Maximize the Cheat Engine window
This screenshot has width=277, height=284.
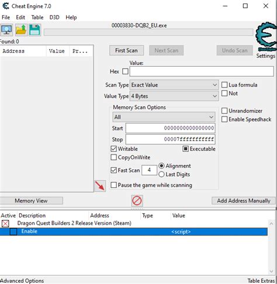(245, 6)
